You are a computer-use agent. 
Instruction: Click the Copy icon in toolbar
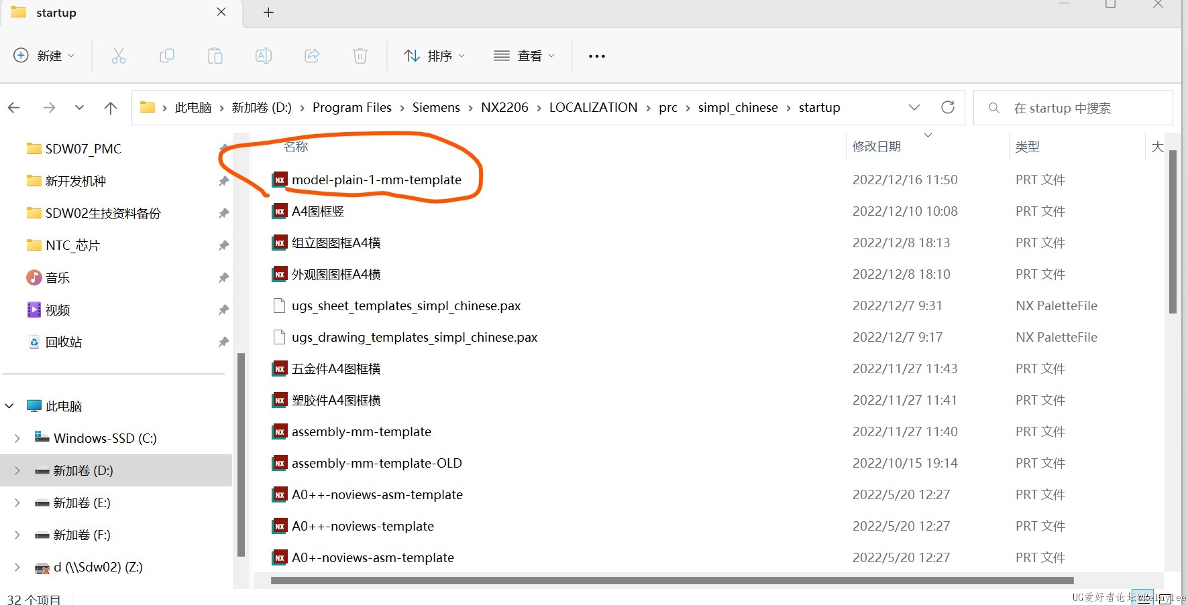click(167, 56)
